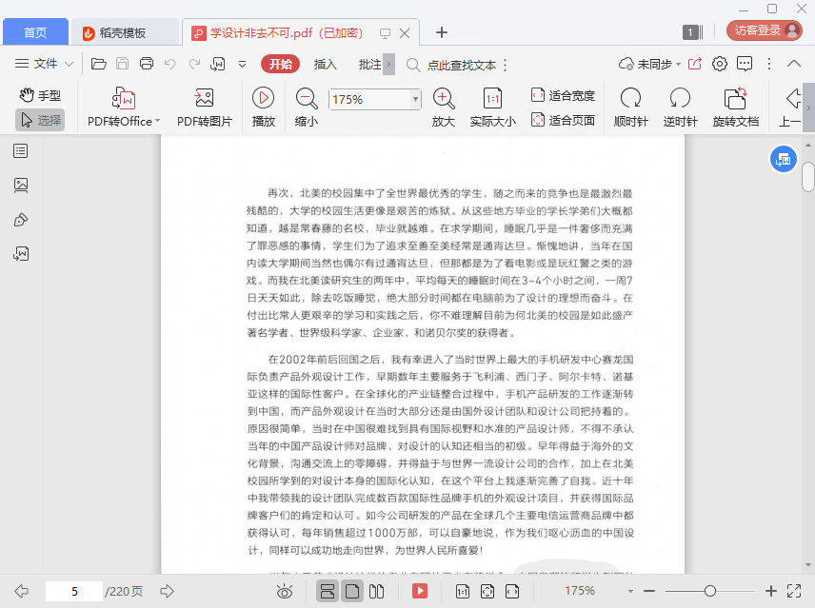The image size is (815, 608).
Task: Open a new tab with plus
Action: point(441,32)
